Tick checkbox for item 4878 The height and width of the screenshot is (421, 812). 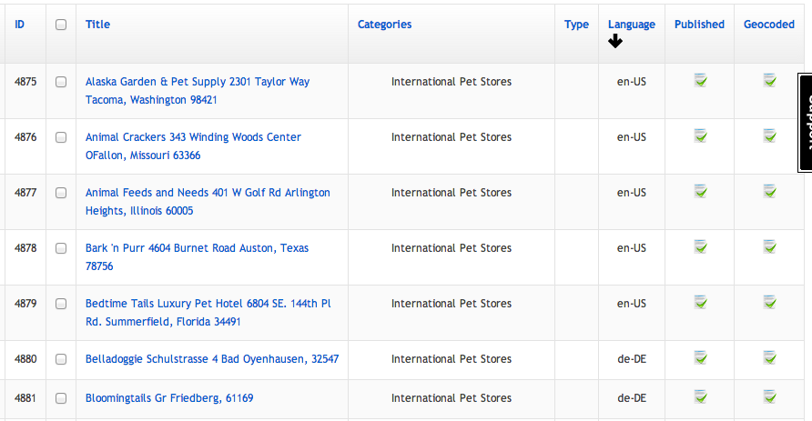(61, 248)
